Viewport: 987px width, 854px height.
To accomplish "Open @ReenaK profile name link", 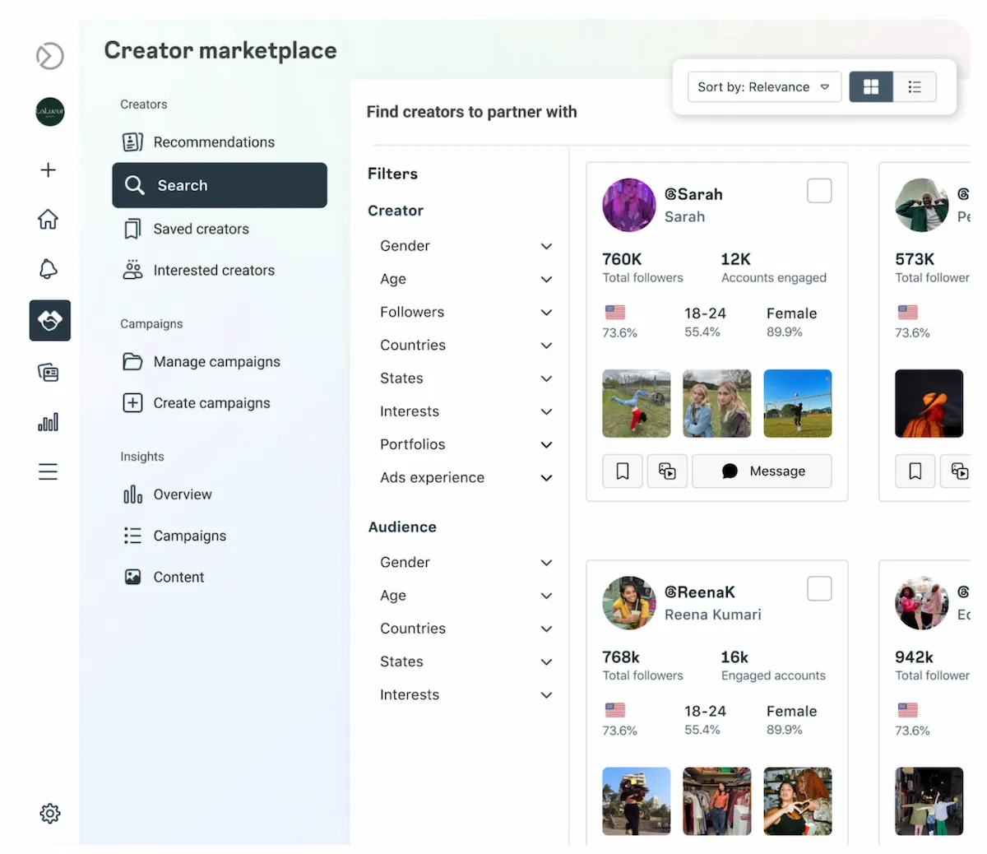I will 700,592.
